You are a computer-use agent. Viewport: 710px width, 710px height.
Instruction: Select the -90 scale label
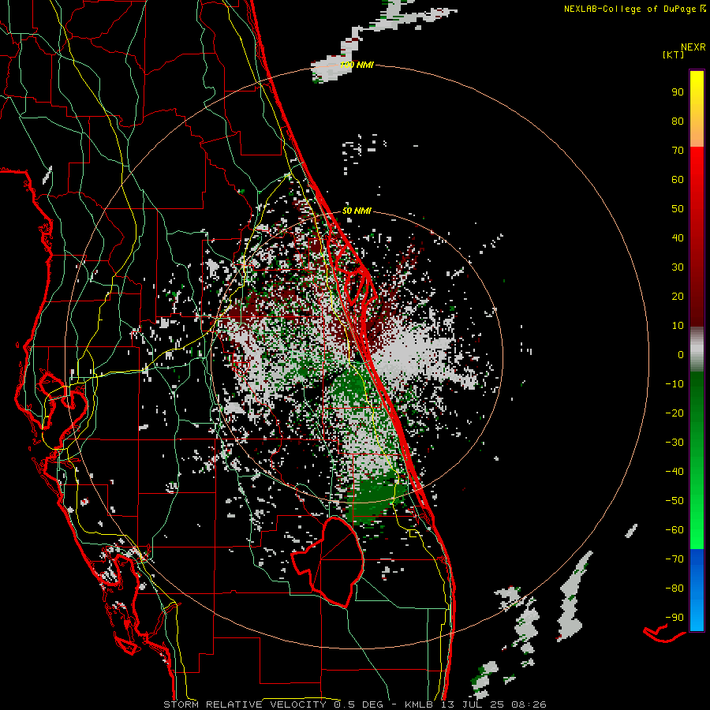tap(674, 618)
